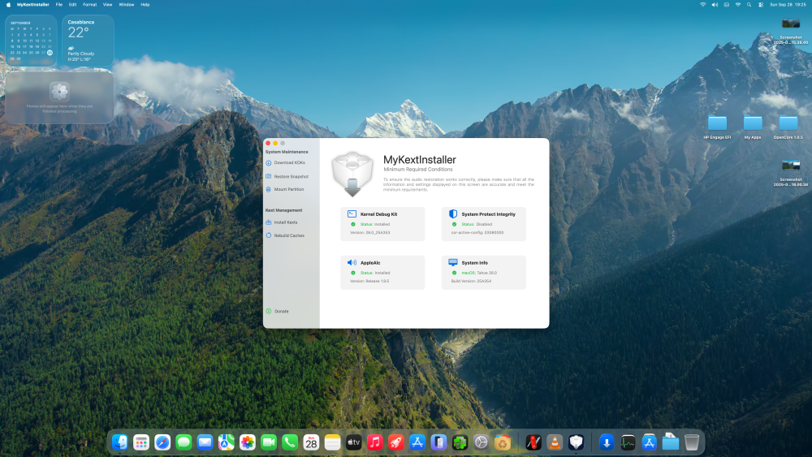The width and height of the screenshot is (812, 457).
Task: Select the top Screenshot file on desktop
Action: (791, 31)
